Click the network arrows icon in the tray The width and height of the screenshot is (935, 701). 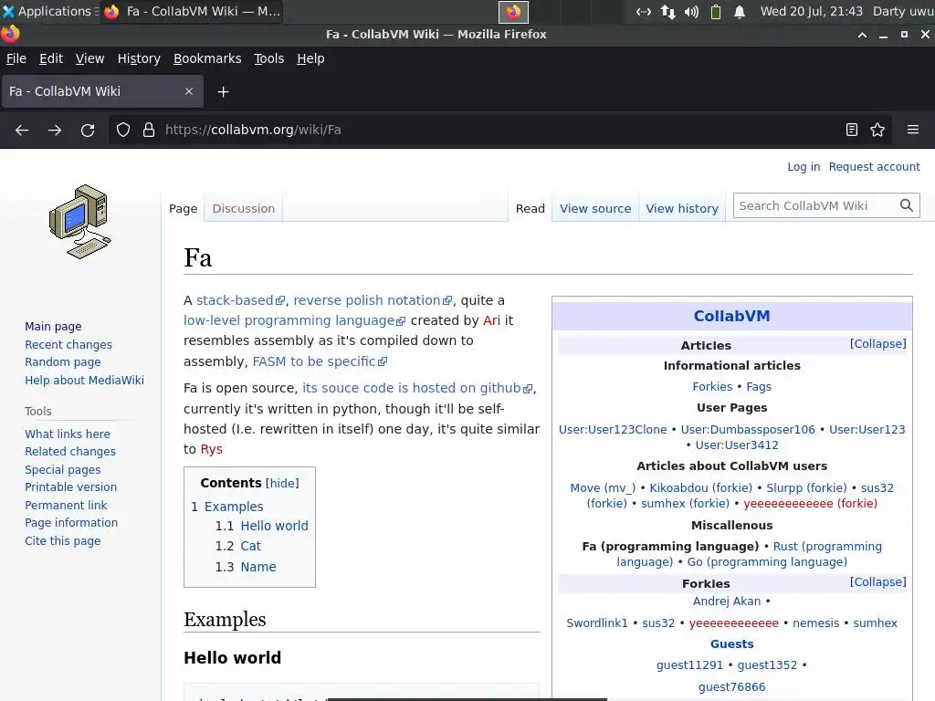[667, 11]
